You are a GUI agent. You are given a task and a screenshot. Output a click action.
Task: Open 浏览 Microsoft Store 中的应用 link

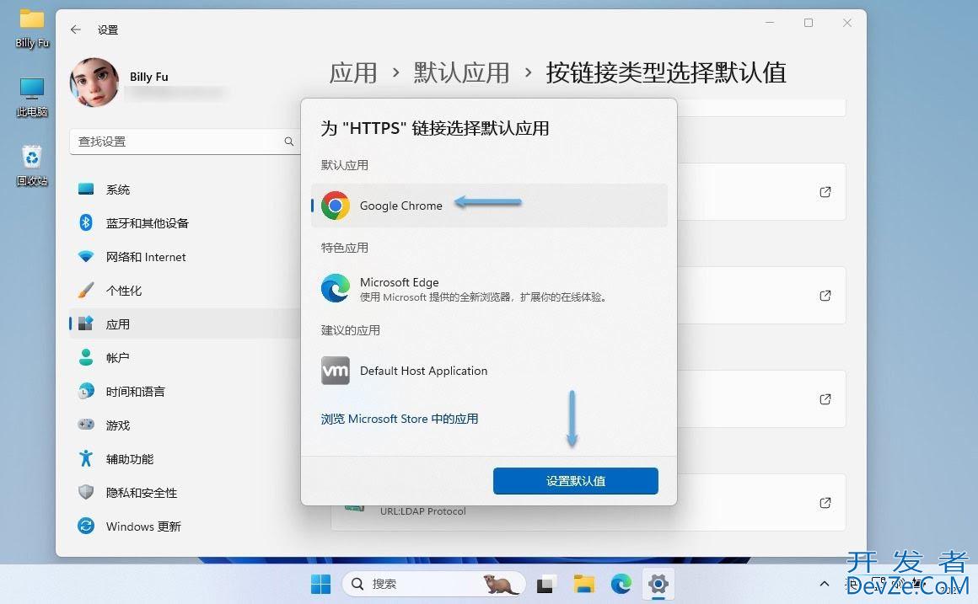click(x=399, y=419)
